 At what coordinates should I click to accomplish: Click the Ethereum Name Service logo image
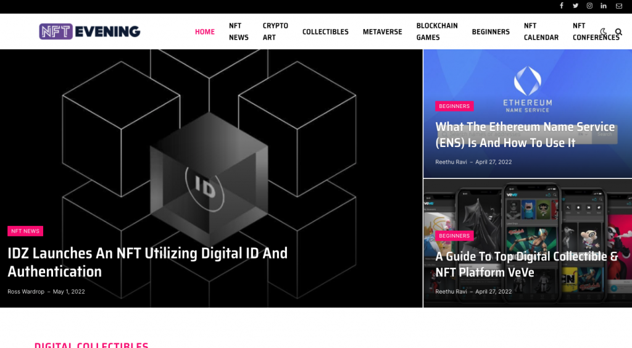[528, 89]
